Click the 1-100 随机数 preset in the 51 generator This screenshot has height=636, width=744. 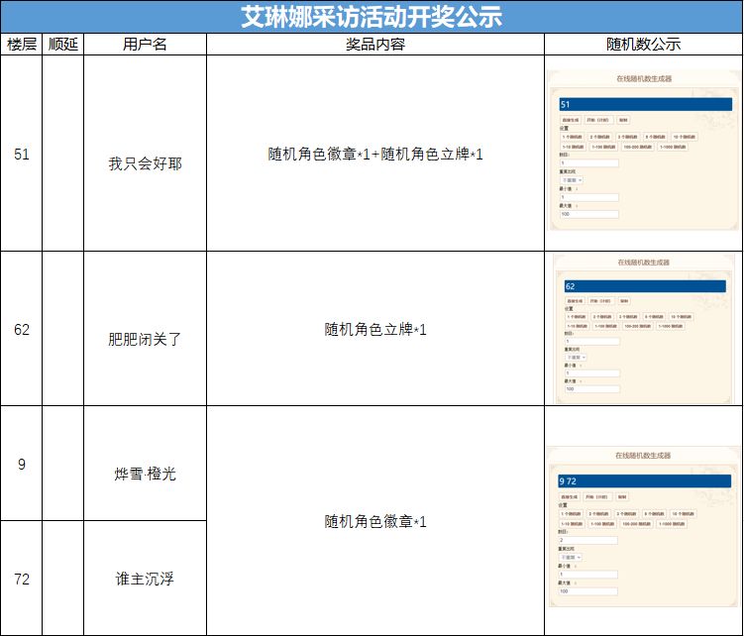point(603,148)
